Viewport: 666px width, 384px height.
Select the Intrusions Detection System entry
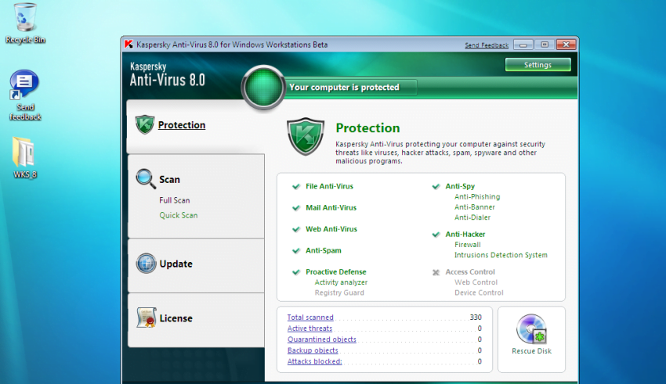(x=501, y=255)
